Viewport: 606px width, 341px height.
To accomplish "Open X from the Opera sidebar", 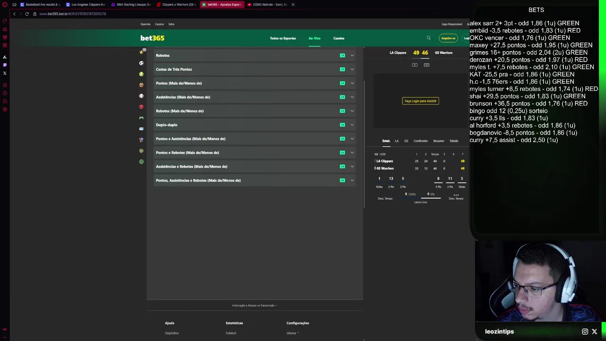I will pyautogui.click(x=5, y=73).
